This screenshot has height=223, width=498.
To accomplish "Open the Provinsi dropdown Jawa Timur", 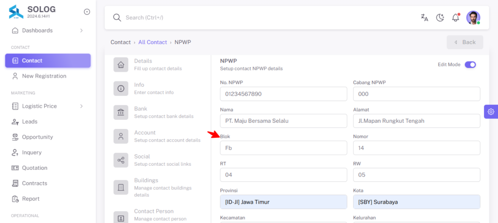I will pos(284,202).
